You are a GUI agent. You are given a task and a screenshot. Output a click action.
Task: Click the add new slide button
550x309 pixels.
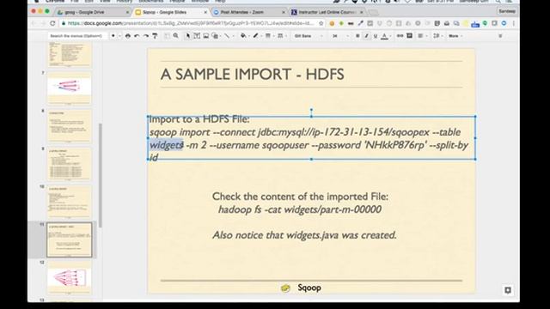[113, 36]
